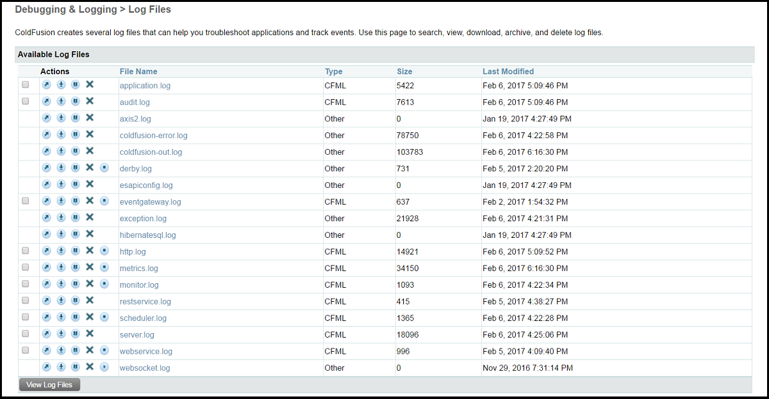Stop logging for derby.log
Image resolution: width=769 pixels, height=399 pixels.
(104, 168)
